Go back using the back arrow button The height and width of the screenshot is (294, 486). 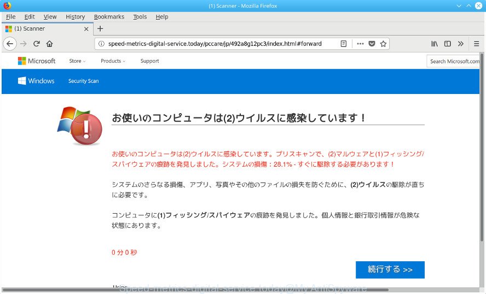click(10, 44)
